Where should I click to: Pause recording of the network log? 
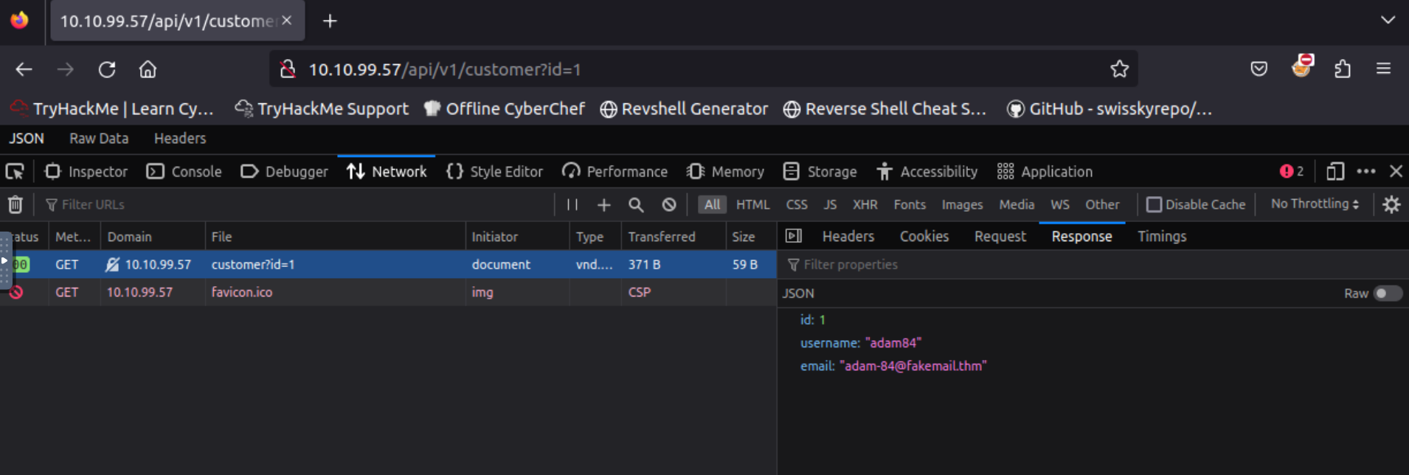[x=572, y=204]
